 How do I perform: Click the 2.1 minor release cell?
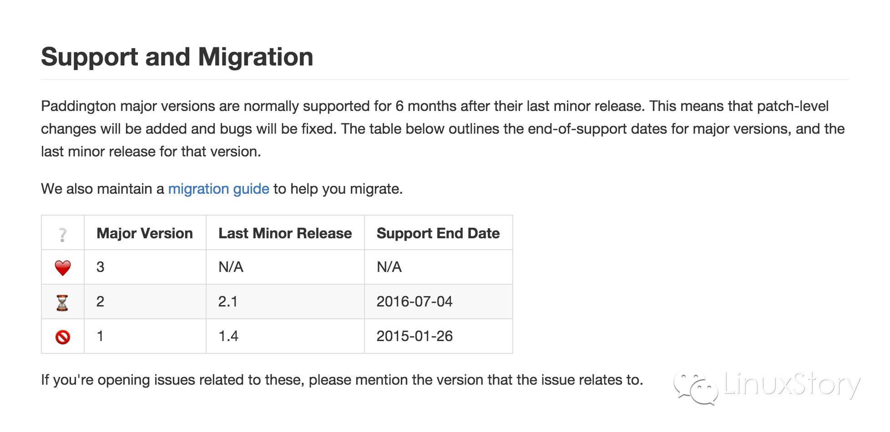coord(228,301)
